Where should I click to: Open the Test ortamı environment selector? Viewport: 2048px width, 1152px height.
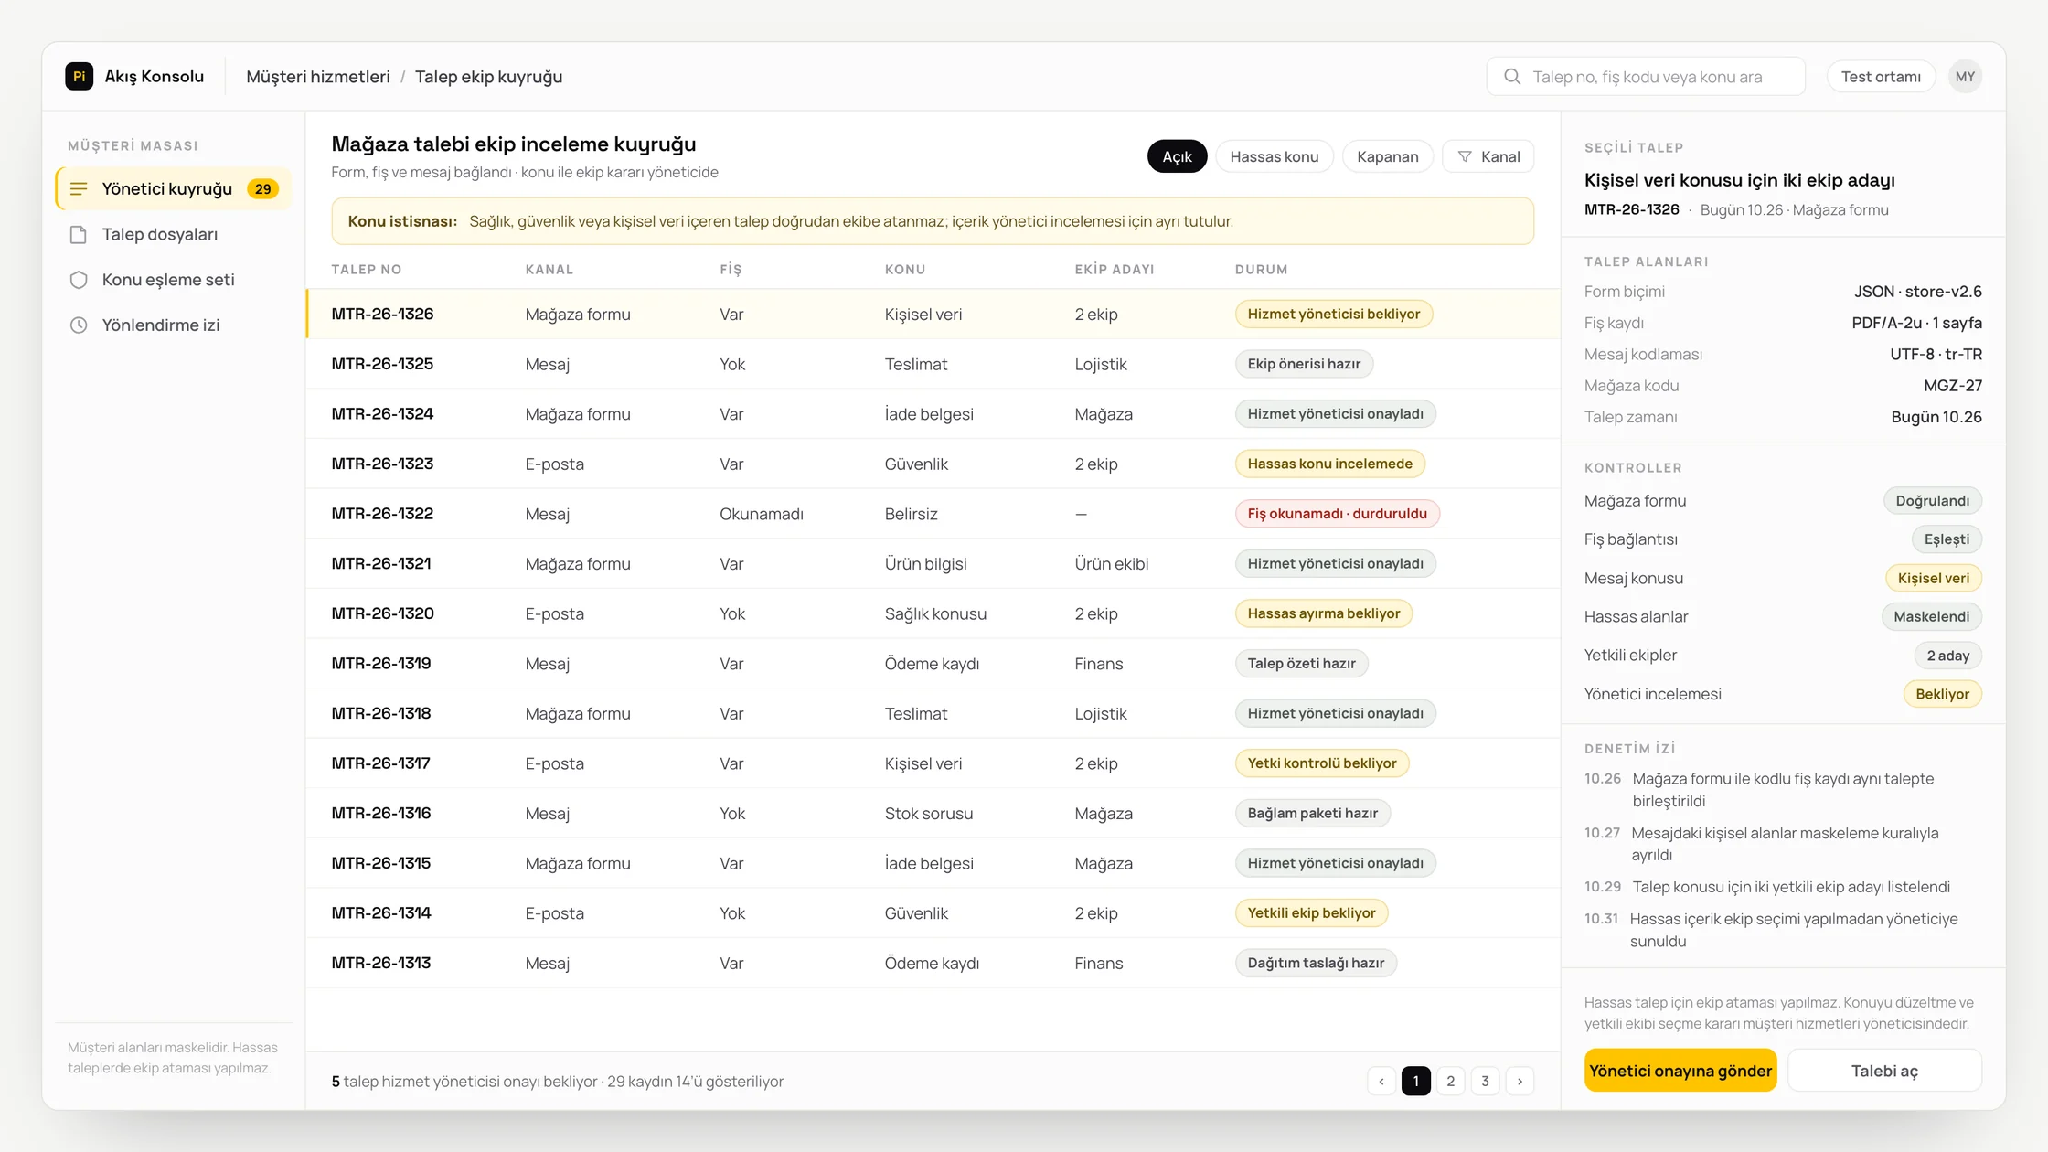point(1881,77)
